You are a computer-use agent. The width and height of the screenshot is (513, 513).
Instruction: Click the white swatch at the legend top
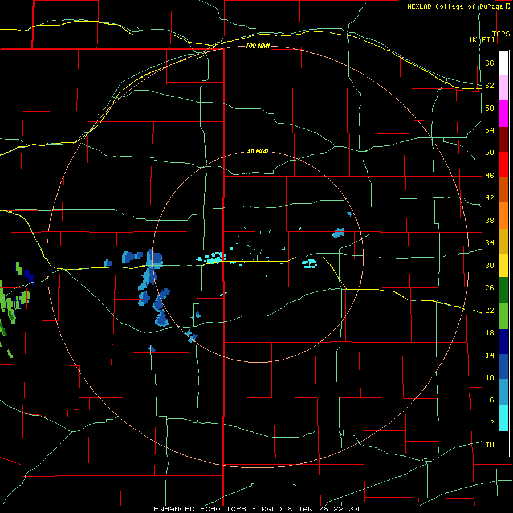(503, 63)
